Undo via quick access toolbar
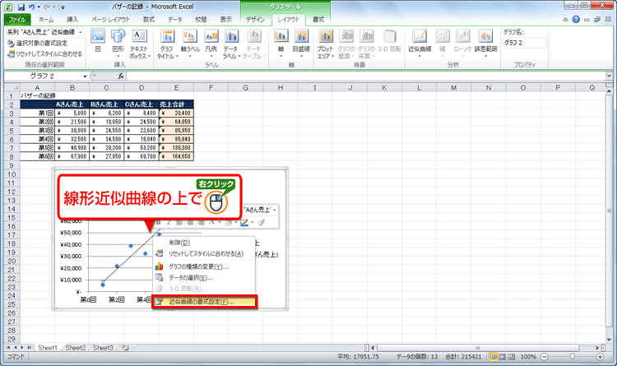The height and width of the screenshot is (366, 617). click(x=32, y=7)
